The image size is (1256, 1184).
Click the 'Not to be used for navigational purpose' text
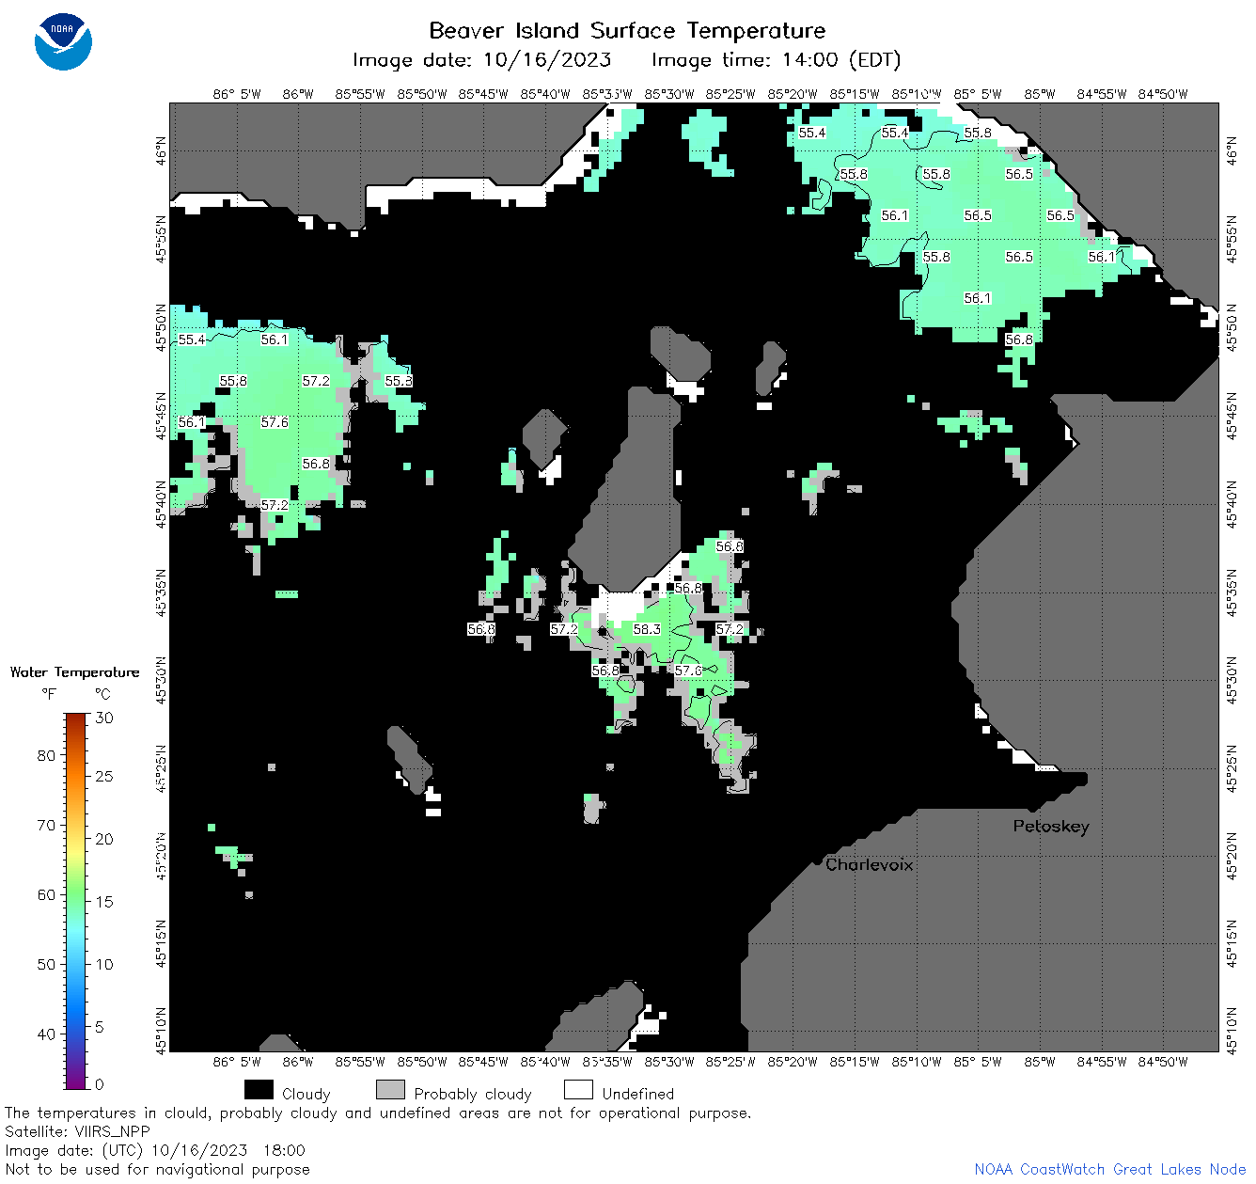click(x=157, y=1169)
